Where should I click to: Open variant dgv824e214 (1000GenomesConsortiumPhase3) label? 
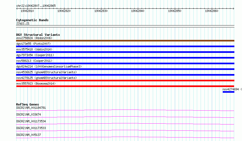click(49, 66)
